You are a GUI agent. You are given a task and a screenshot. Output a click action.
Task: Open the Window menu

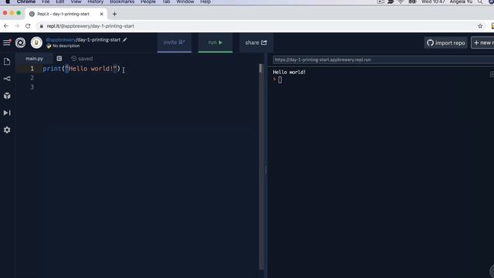(x=185, y=2)
